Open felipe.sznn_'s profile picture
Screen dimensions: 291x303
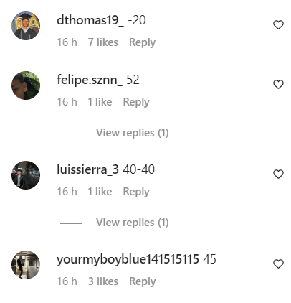(x=26, y=85)
